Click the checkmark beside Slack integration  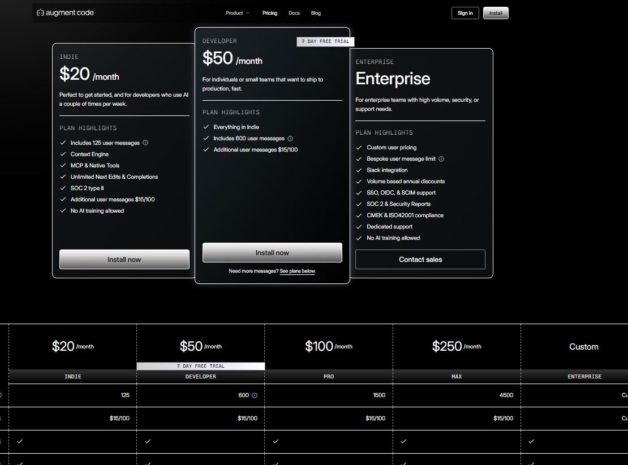tap(359, 170)
